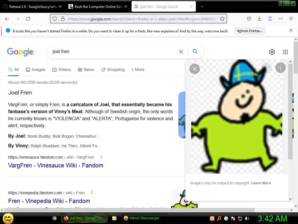This screenshot has width=298, height=224.
Task: Bookmark this page with the star
Action: click(222, 19)
